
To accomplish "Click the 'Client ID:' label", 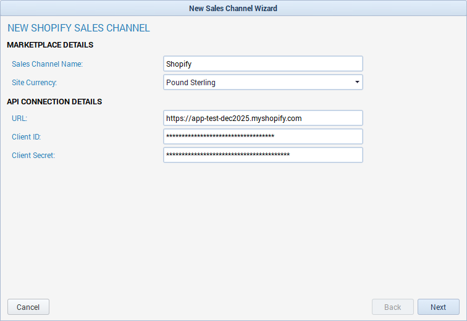I will (x=27, y=137).
